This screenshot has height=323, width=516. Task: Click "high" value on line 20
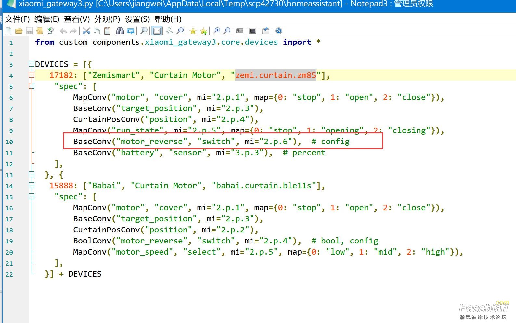point(435,252)
